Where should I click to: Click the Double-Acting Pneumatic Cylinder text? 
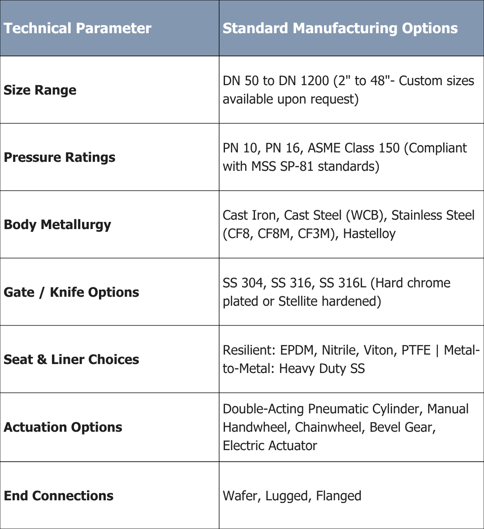(x=321, y=409)
